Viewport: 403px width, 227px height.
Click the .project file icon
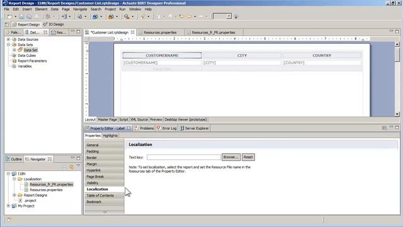tap(20, 201)
